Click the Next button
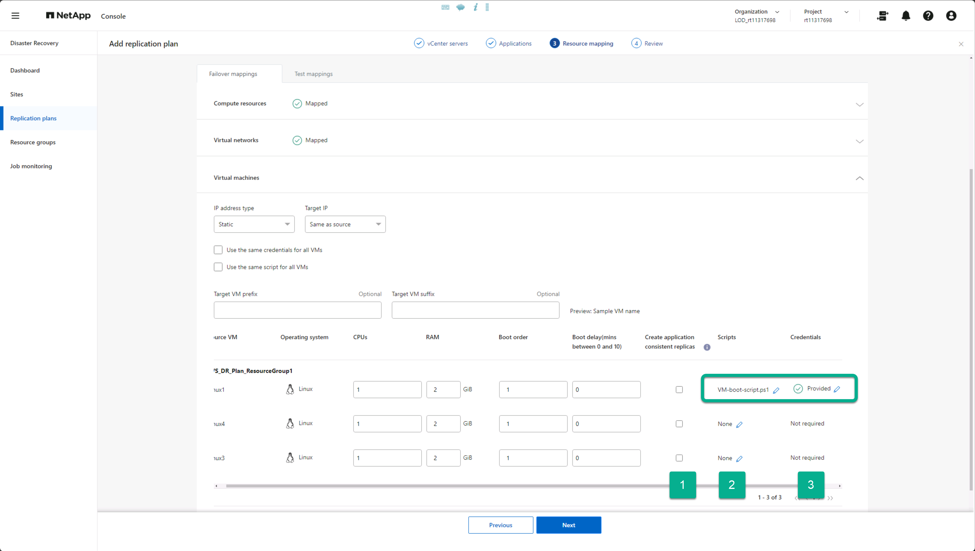 (568, 525)
